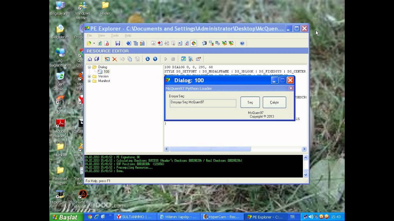Select the active Resource Editor toolbar icon
Screen dimensions: 394x221
click(193, 43)
